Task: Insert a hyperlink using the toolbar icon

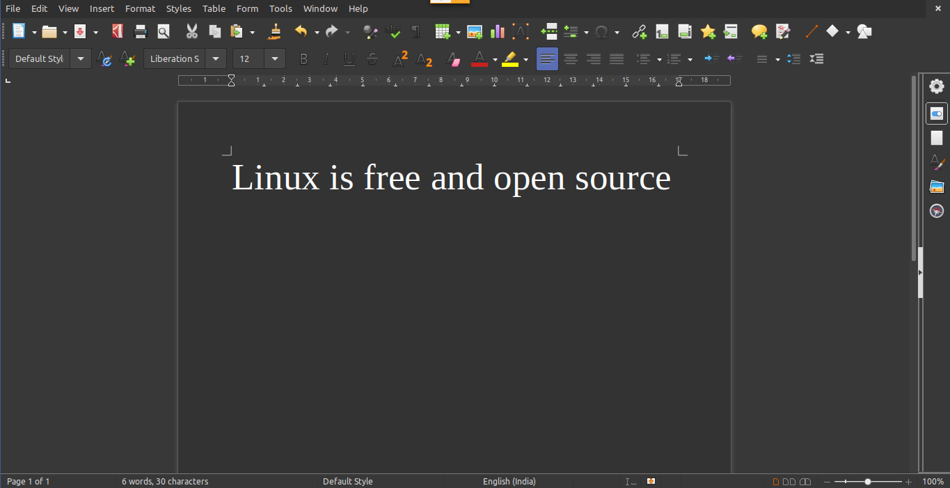Action: pyautogui.click(x=639, y=31)
